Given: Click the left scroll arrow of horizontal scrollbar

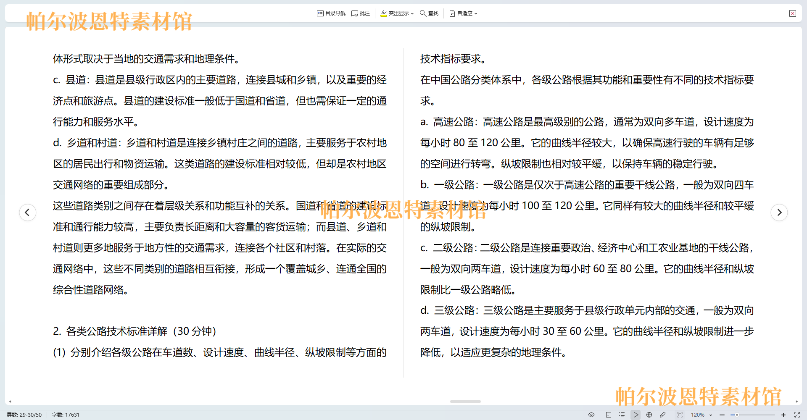Looking at the screenshot, I should click(10, 402).
